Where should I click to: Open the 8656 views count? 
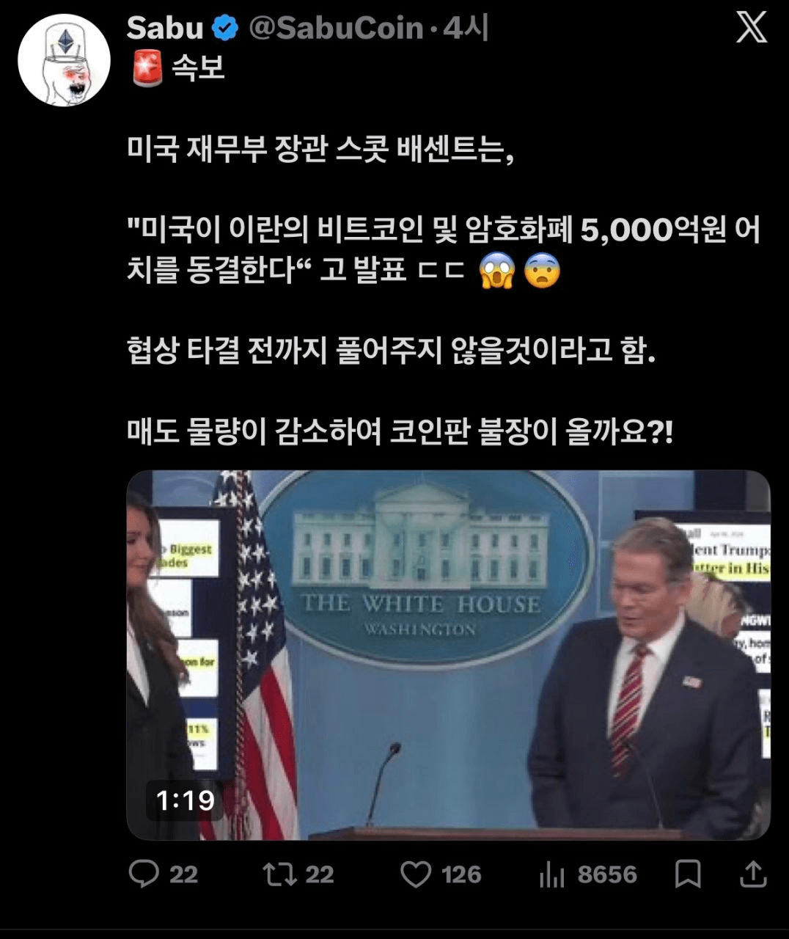click(607, 874)
